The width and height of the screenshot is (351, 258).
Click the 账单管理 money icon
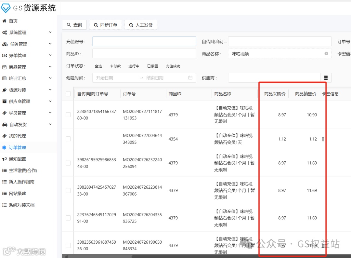[x=5, y=55]
